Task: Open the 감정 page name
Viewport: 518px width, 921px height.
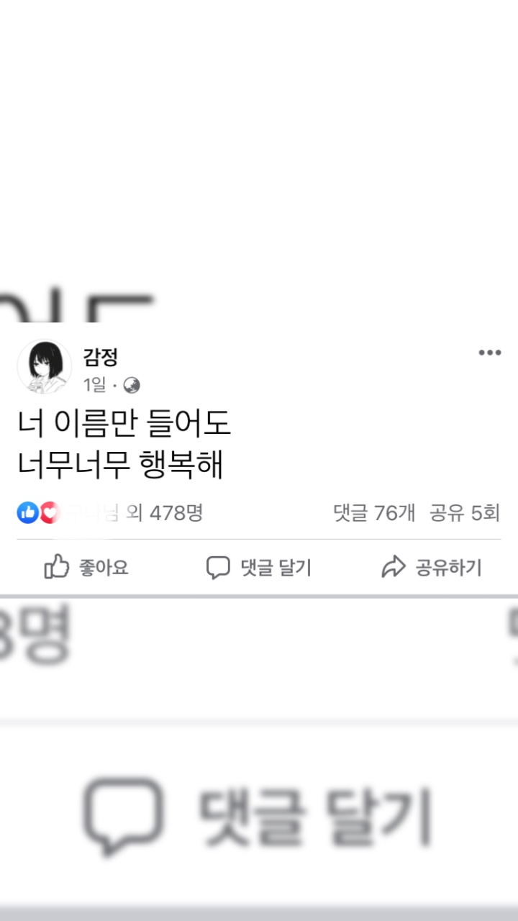Action: 101,356
